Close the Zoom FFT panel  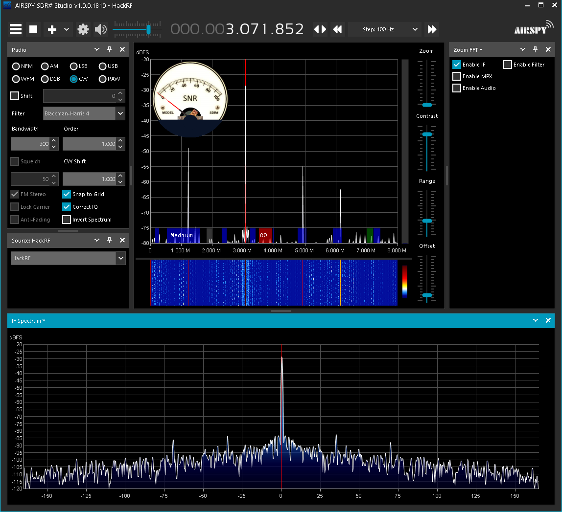tap(548, 49)
